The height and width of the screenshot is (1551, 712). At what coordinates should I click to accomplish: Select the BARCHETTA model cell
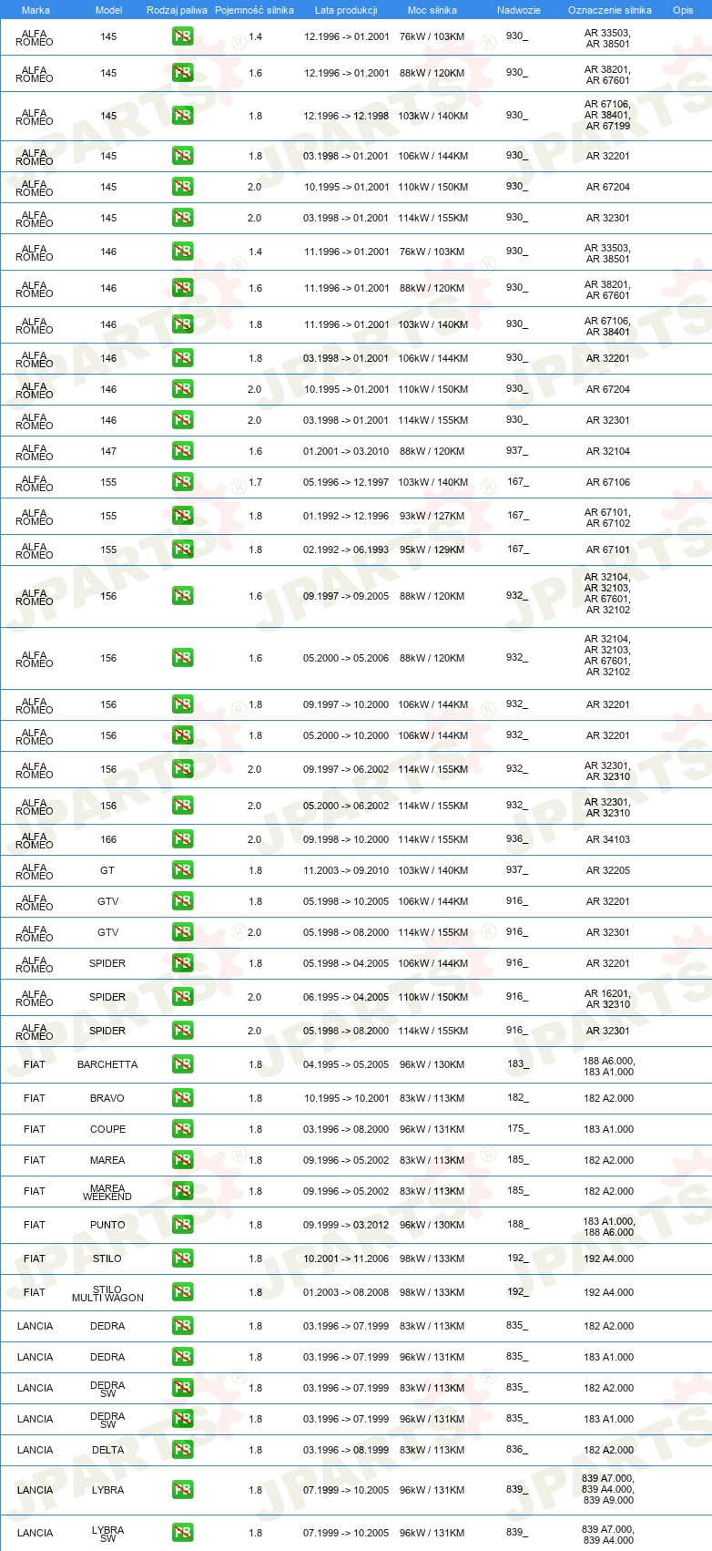[x=107, y=1065]
